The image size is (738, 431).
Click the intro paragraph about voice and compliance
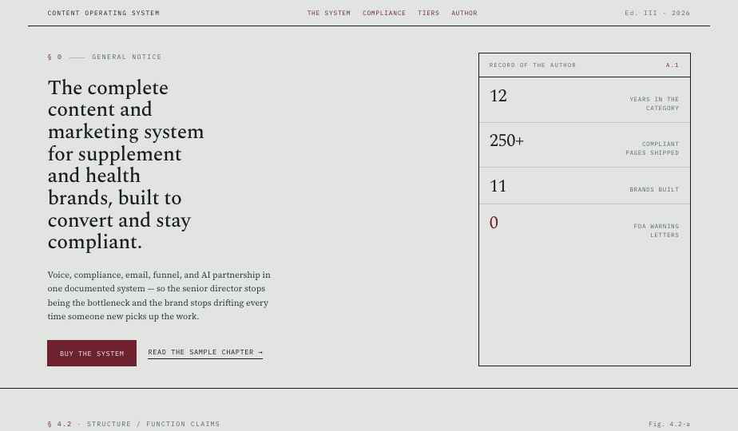159,295
